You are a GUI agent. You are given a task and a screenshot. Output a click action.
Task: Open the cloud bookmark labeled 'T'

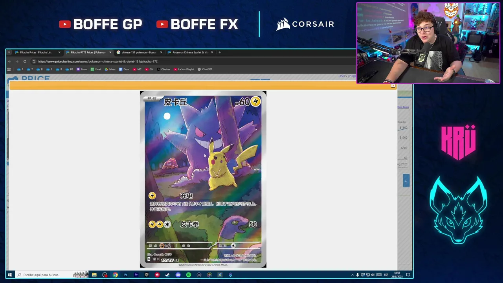click(30, 69)
